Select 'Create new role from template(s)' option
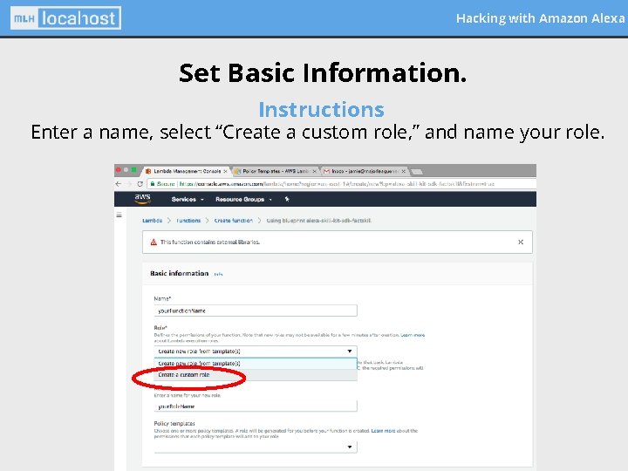This screenshot has height=471, width=628. click(256, 363)
